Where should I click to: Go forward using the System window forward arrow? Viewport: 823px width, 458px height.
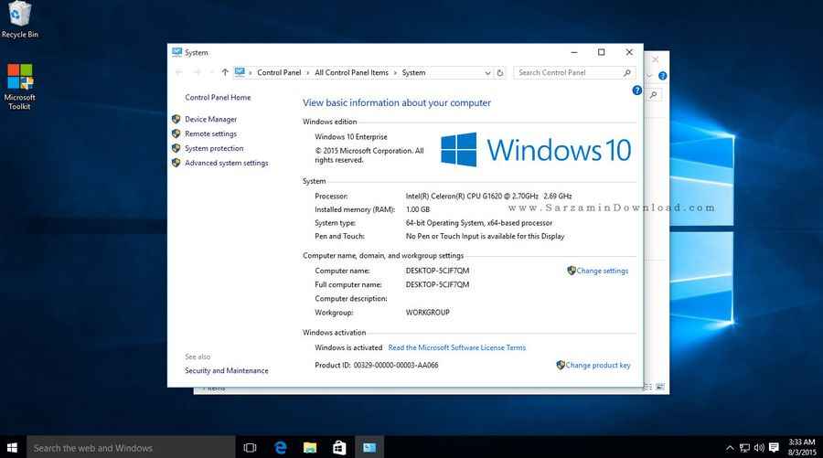point(197,72)
